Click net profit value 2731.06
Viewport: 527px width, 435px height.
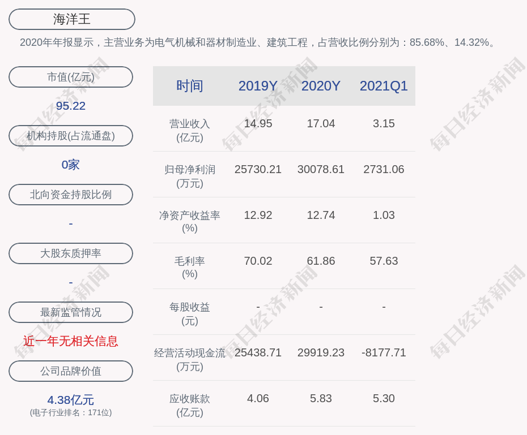coord(384,169)
